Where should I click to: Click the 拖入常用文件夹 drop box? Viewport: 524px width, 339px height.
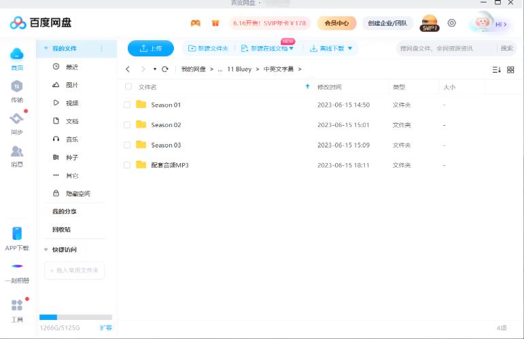pos(74,270)
